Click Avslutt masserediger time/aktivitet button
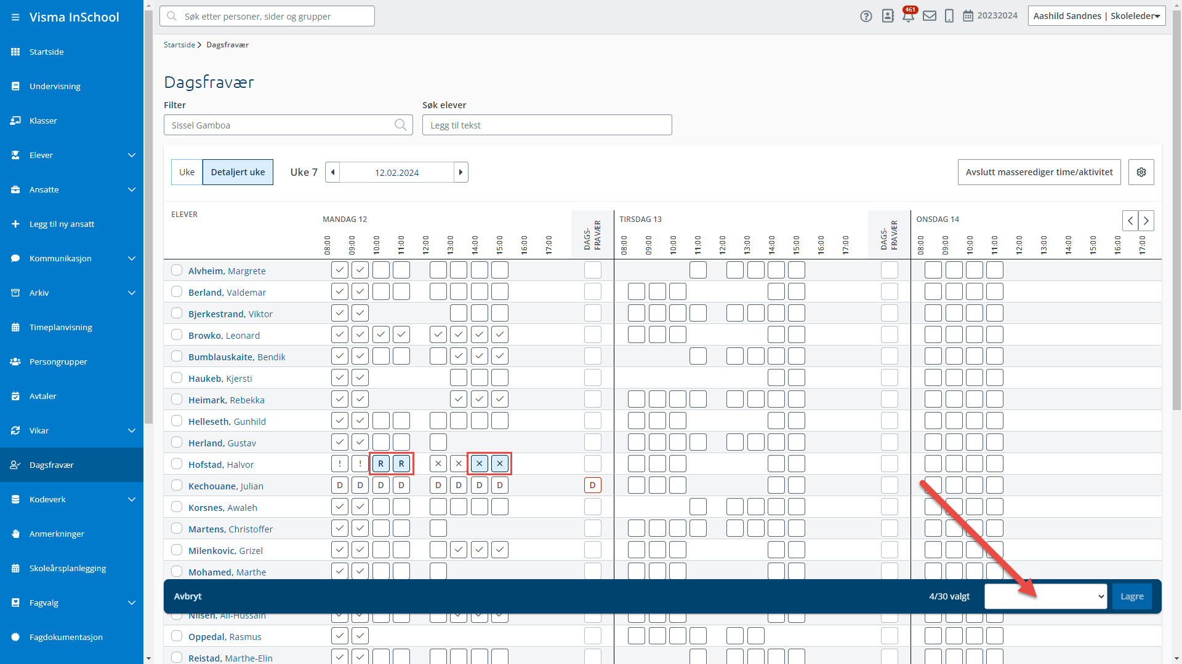 point(1039,172)
